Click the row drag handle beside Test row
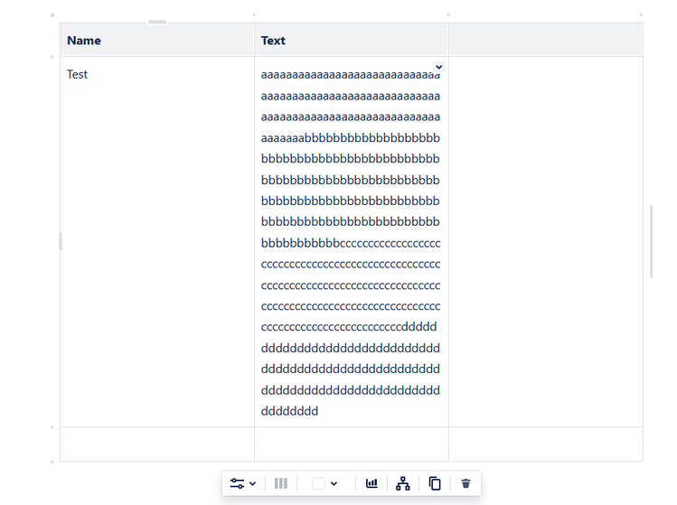This screenshot has width=677, height=505. pos(61,241)
